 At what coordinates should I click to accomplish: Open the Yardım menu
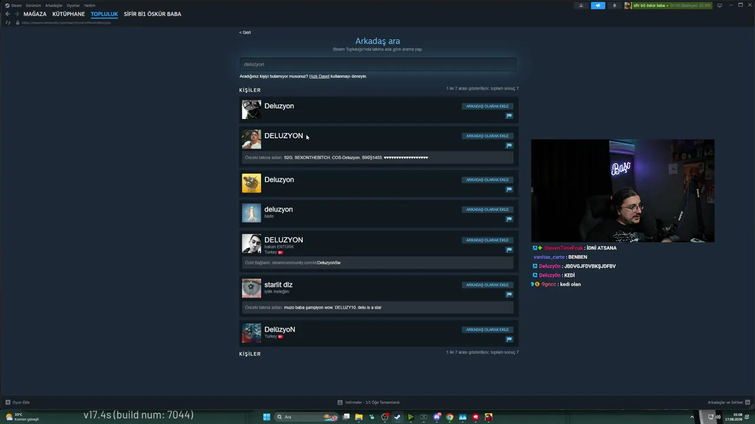click(90, 5)
